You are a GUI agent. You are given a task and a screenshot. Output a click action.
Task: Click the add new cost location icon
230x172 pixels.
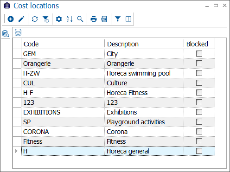pyautogui.click(x=11, y=19)
